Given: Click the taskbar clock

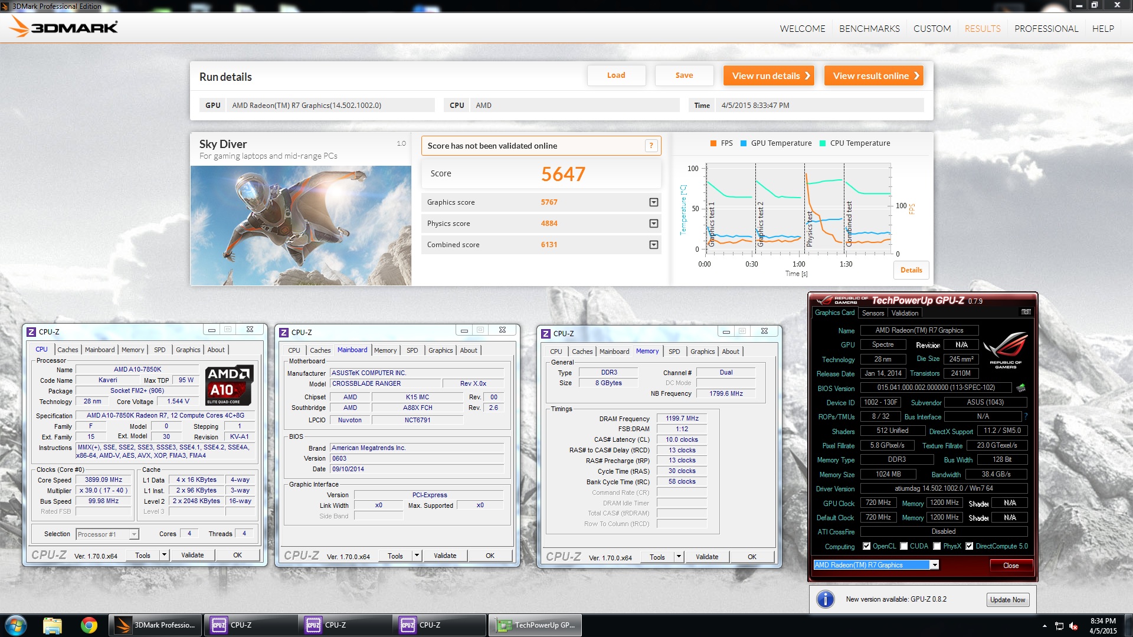Looking at the screenshot, I should 1103,626.
